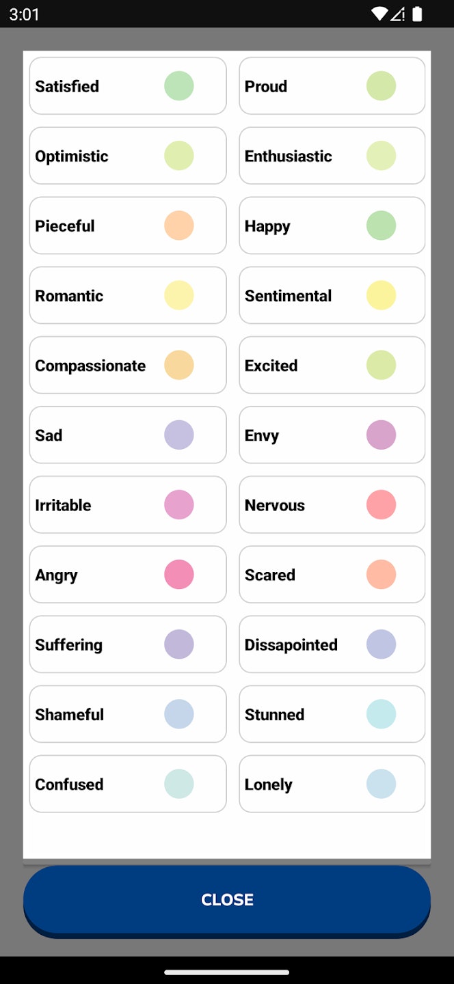
Task: Select the Scared emotion card
Action: click(x=332, y=574)
